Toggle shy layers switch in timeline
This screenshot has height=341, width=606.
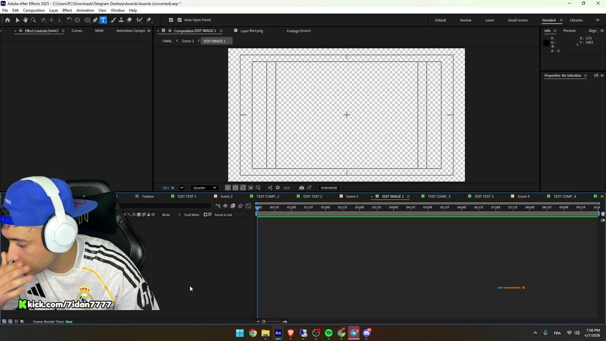pos(225,206)
